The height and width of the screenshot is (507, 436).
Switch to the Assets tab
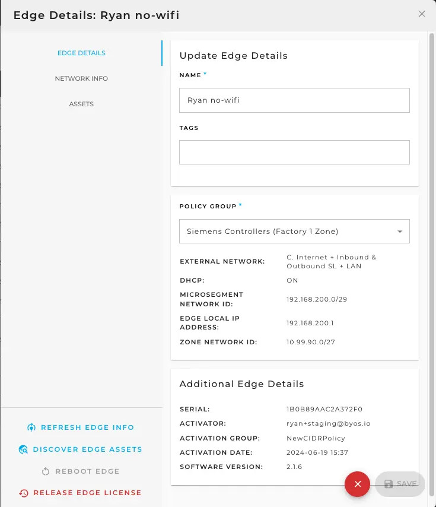pos(81,104)
